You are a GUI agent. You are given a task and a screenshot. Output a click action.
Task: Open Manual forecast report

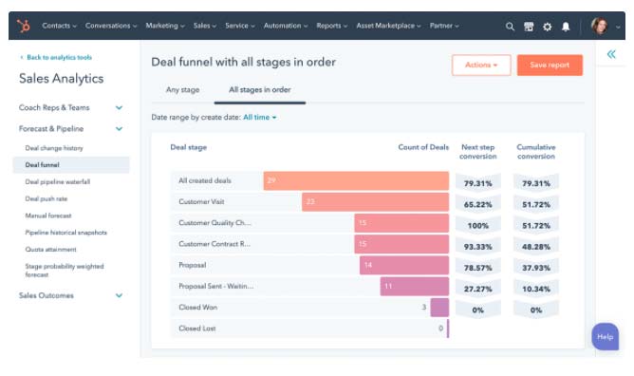point(48,216)
